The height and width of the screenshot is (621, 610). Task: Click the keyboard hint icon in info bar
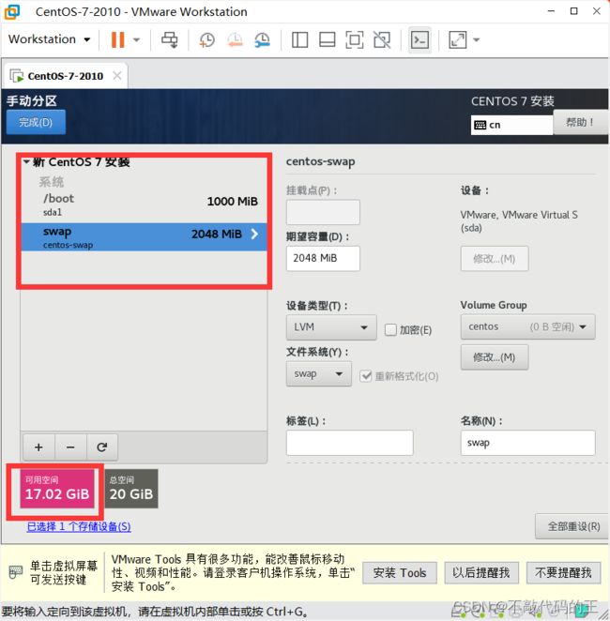[15, 572]
